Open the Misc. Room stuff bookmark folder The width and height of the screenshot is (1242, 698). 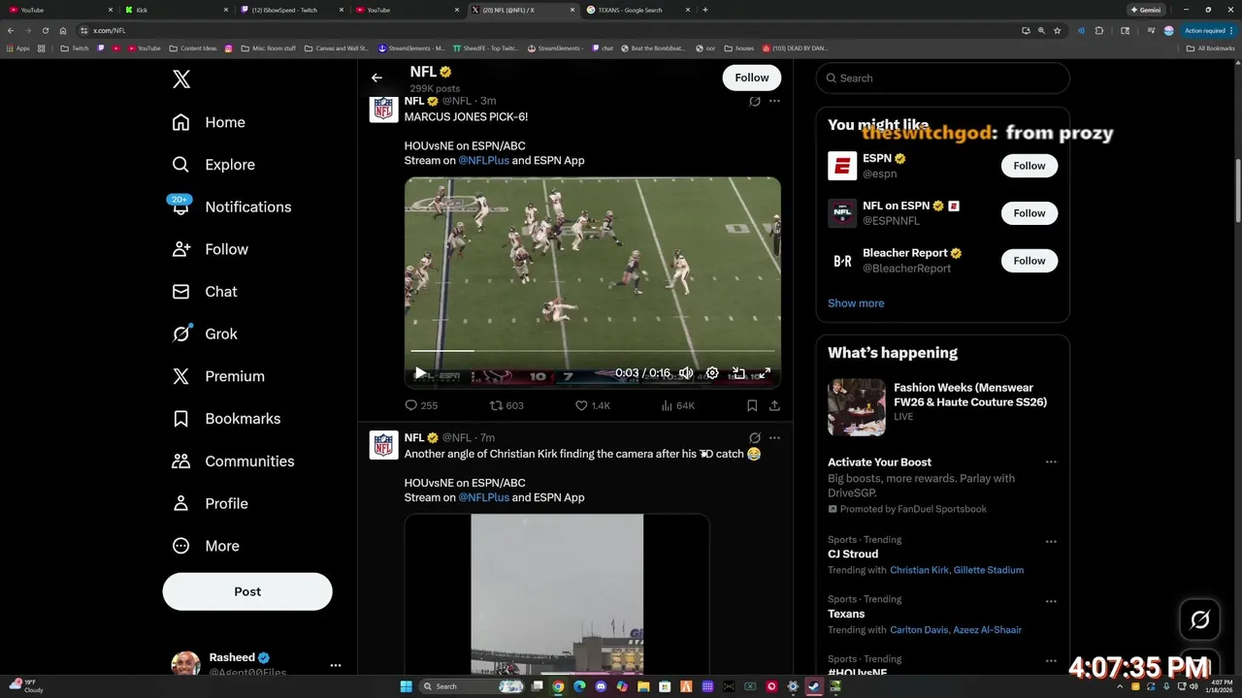[x=269, y=48]
